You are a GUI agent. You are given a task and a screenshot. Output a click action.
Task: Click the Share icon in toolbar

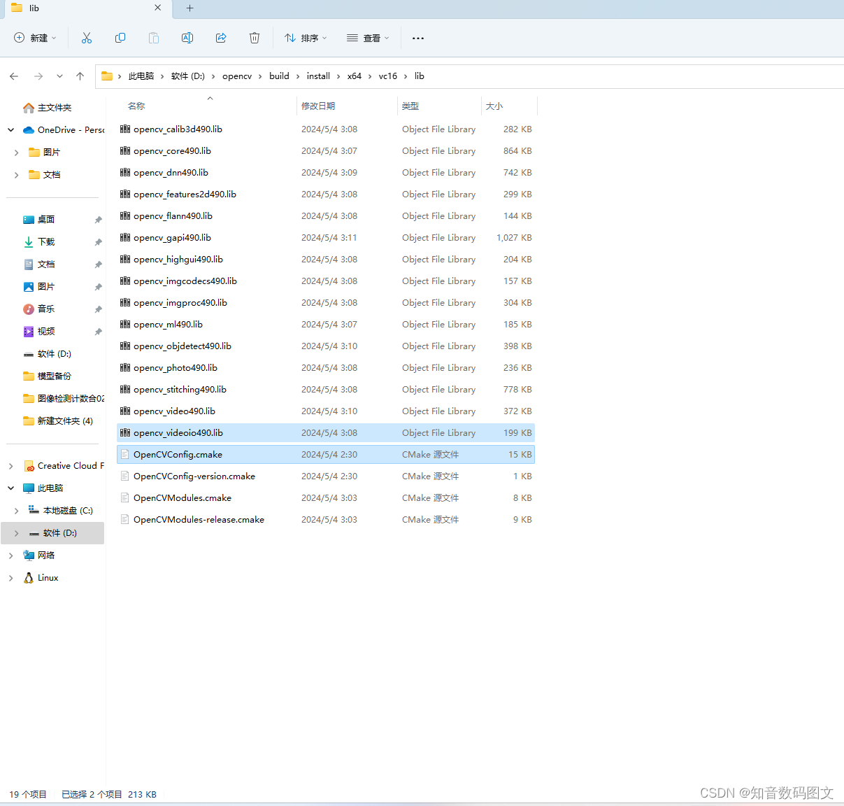221,38
